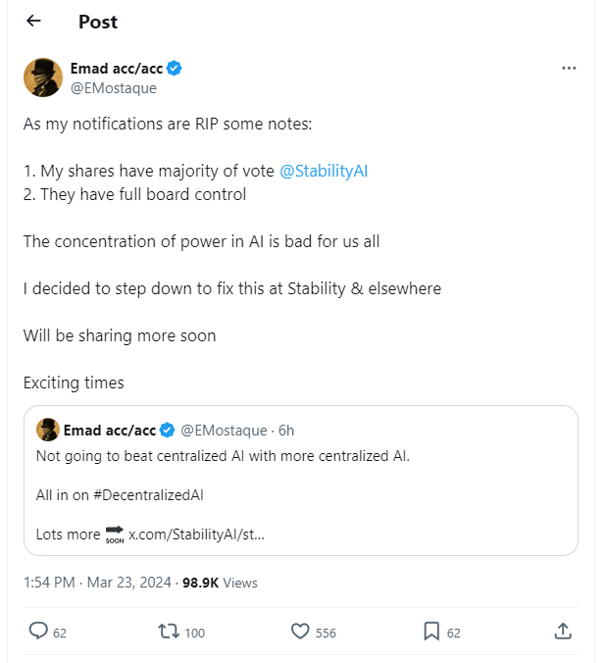Click the blue verified badge beside author name
The width and height of the screenshot is (606, 663).
[x=174, y=69]
